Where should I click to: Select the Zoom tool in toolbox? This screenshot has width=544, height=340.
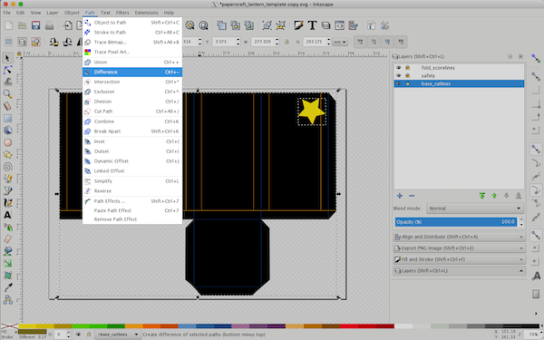point(7,93)
